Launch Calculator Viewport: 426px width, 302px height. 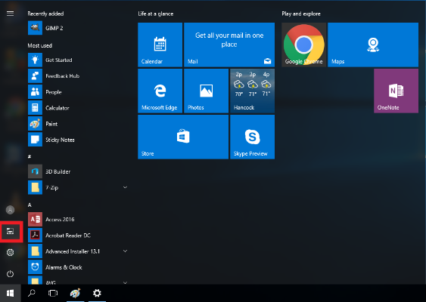tap(78, 108)
